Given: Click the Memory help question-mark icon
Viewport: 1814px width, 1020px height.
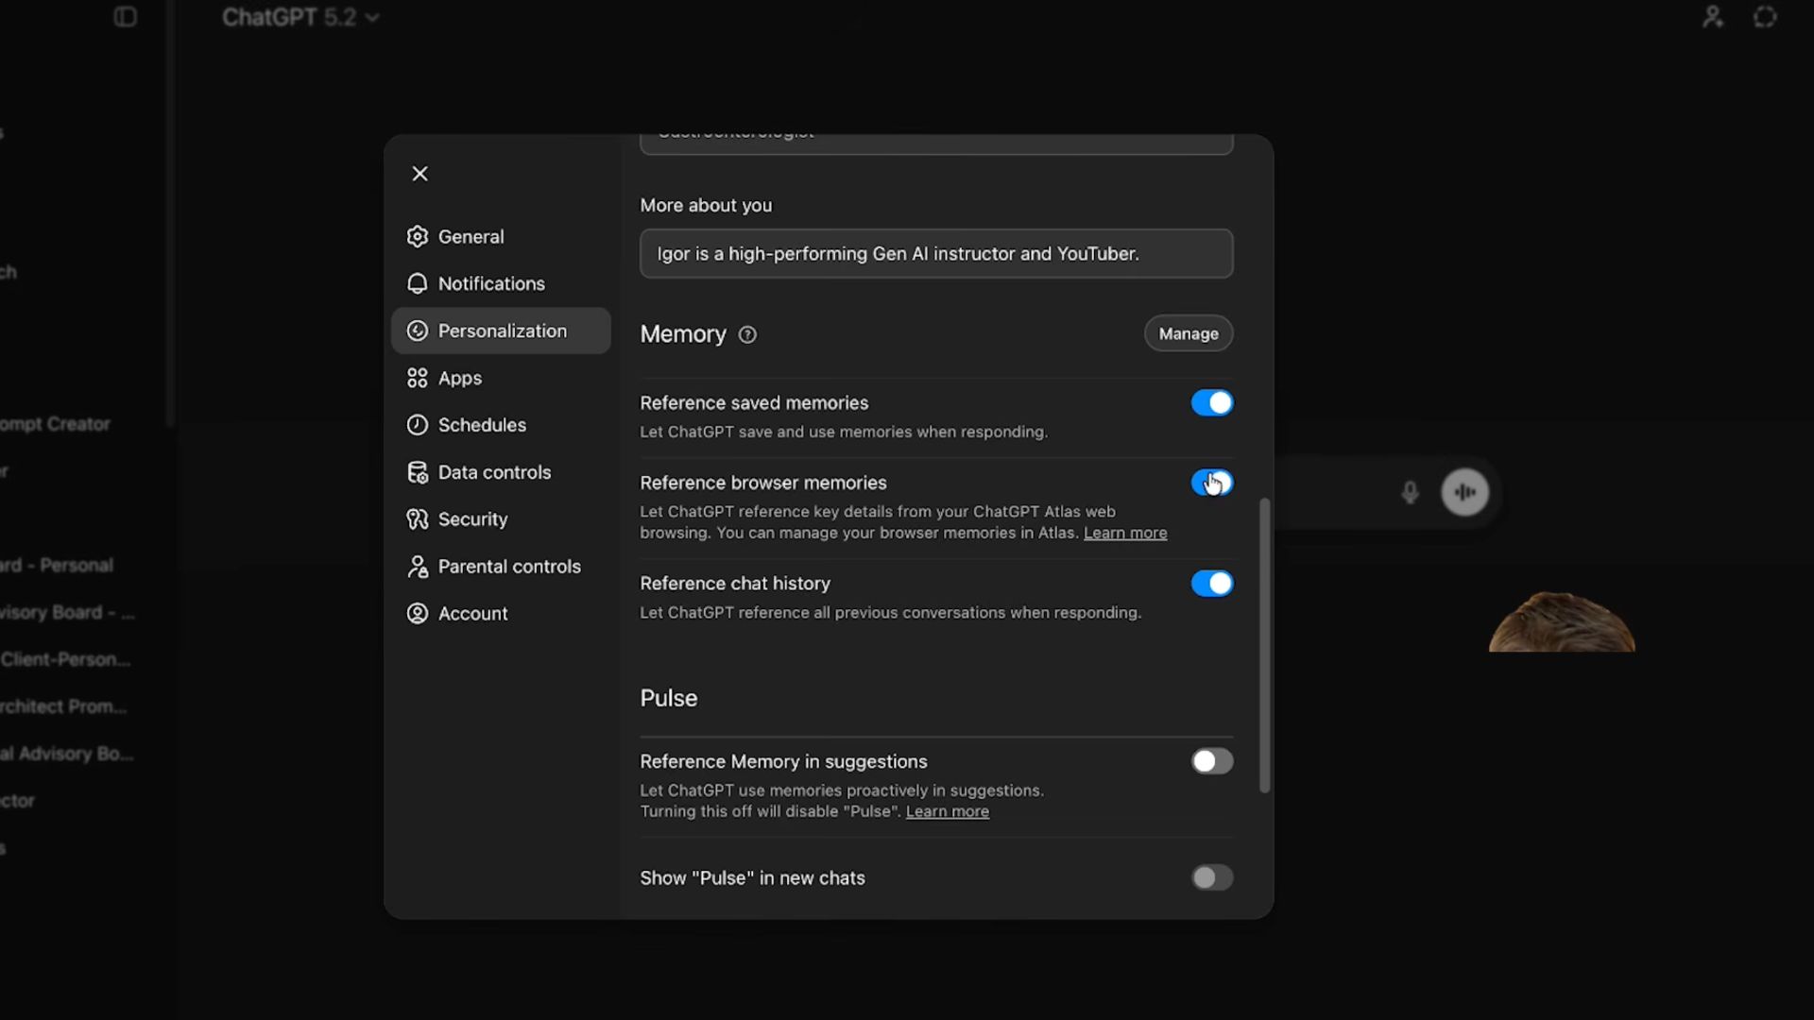Looking at the screenshot, I should click(x=747, y=334).
